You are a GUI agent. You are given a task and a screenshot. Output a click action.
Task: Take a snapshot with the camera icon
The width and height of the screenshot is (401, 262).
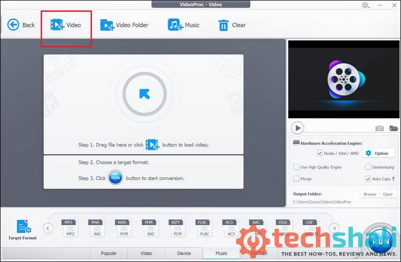[379, 128]
